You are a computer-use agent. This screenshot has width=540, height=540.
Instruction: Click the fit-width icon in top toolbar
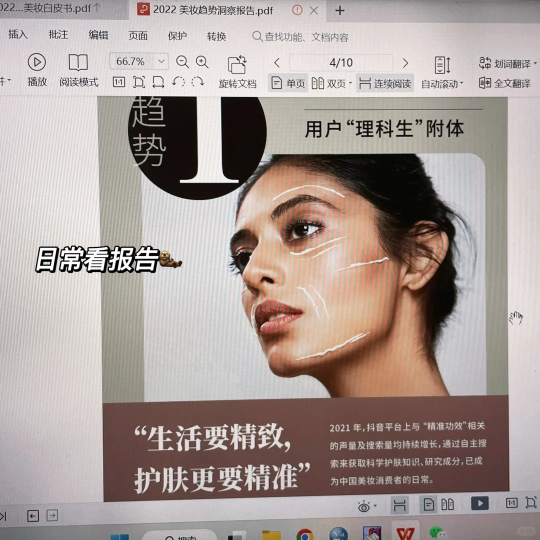tap(158, 82)
